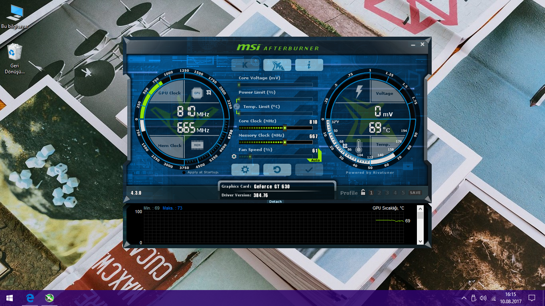Screen dimensions: 545x306
Task: Click the 69 °C temperature readout
Action: [380, 128]
